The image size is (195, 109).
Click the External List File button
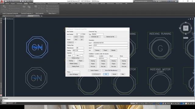click(110, 37)
